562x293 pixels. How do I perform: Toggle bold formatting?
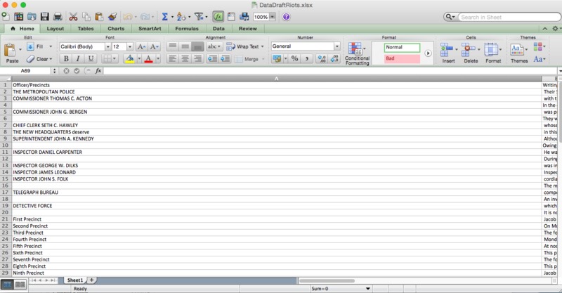pyautogui.click(x=66, y=58)
